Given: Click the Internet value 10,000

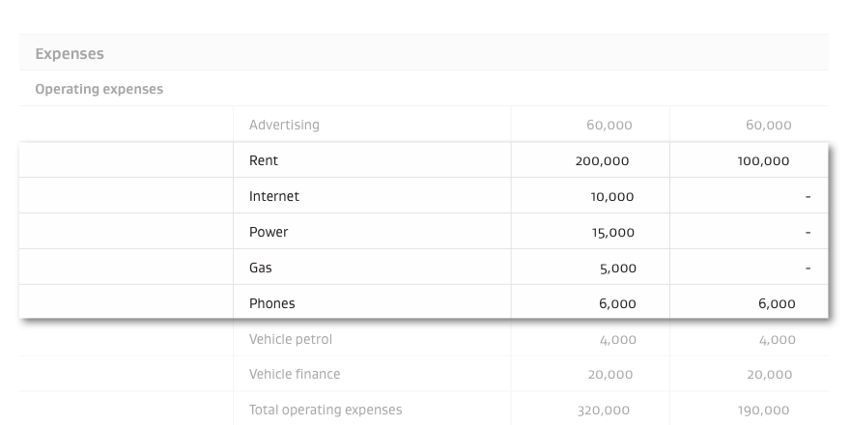Looking at the screenshot, I should click(612, 197).
